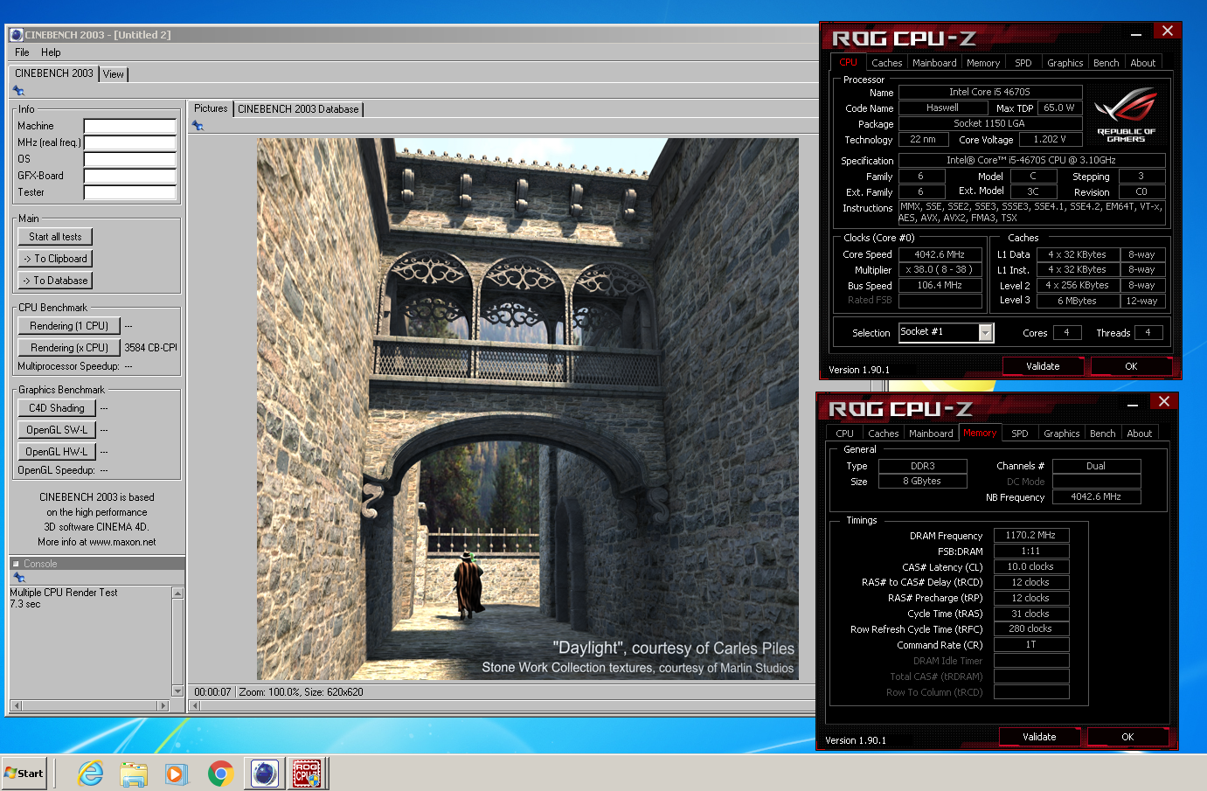Open Caches tab in upper CPU-Z window
This screenshot has height=791, width=1207.
[x=886, y=63]
